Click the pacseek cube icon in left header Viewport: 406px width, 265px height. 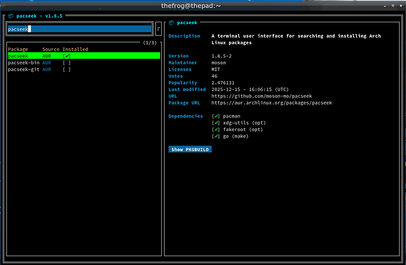click(x=11, y=16)
